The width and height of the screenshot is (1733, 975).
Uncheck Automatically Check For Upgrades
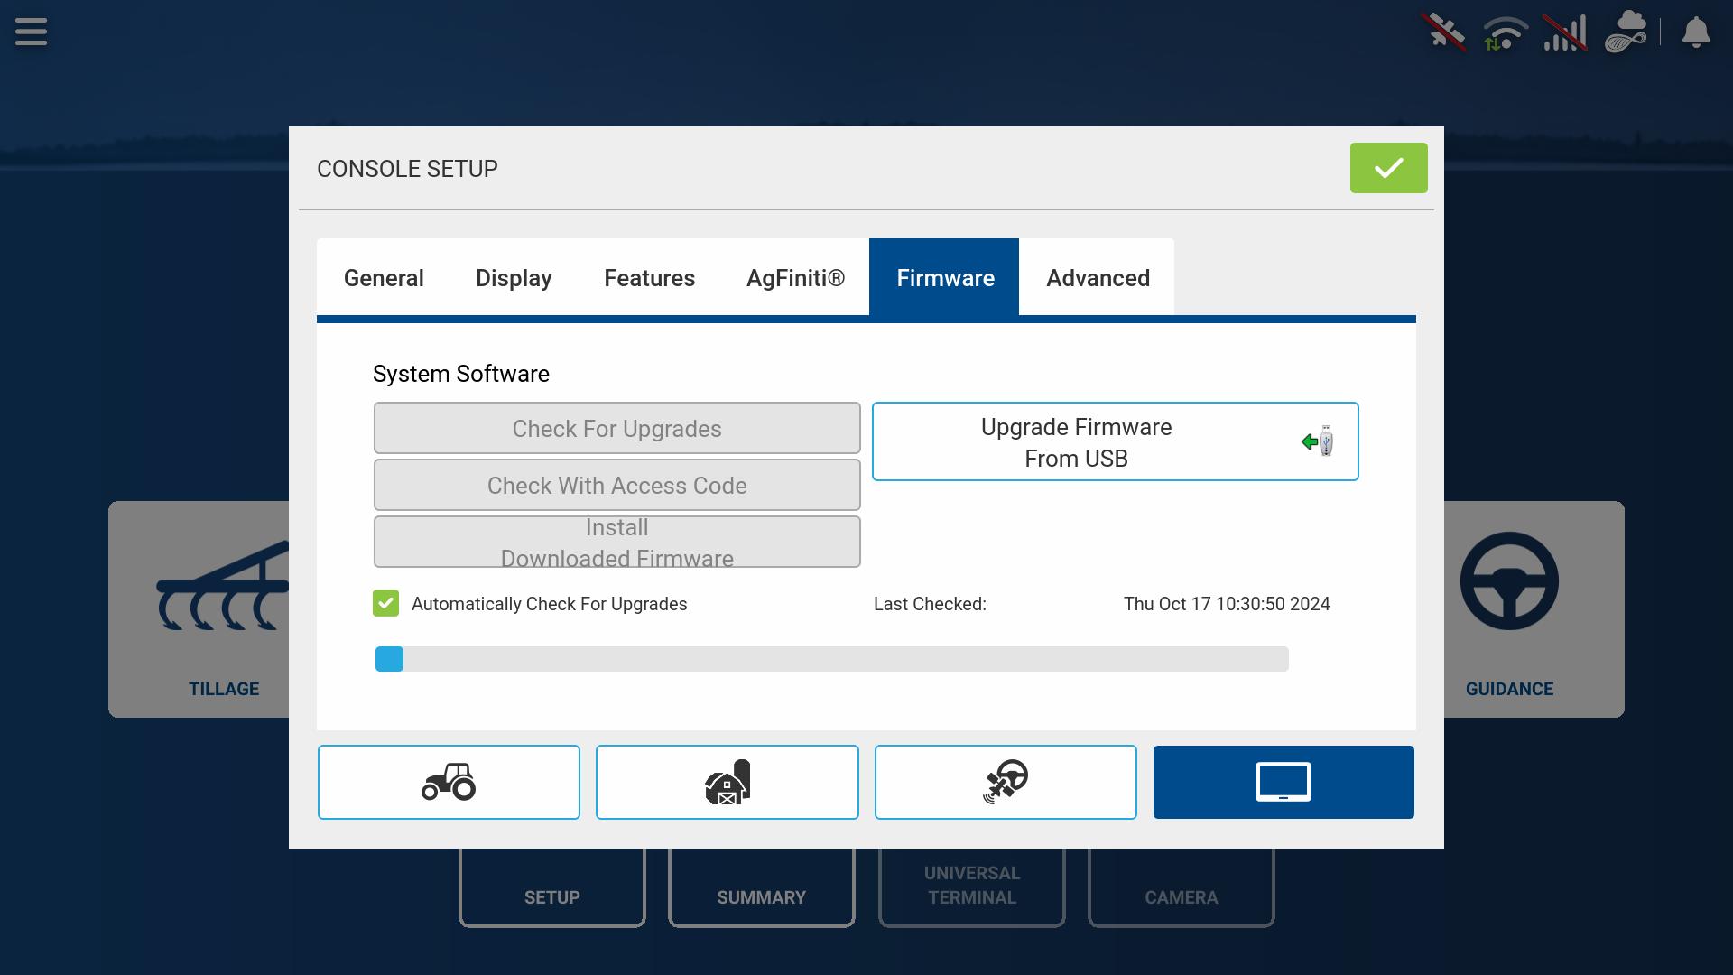(386, 604)
